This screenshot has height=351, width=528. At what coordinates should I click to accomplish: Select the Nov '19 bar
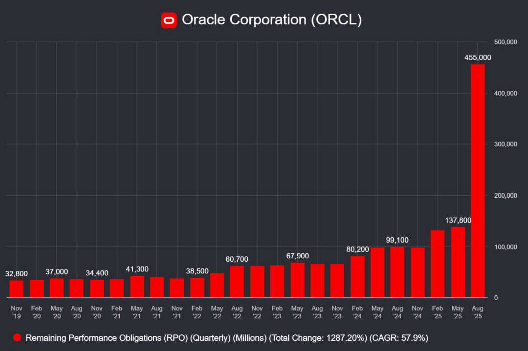pyautogui.click(x=17, y=289)
